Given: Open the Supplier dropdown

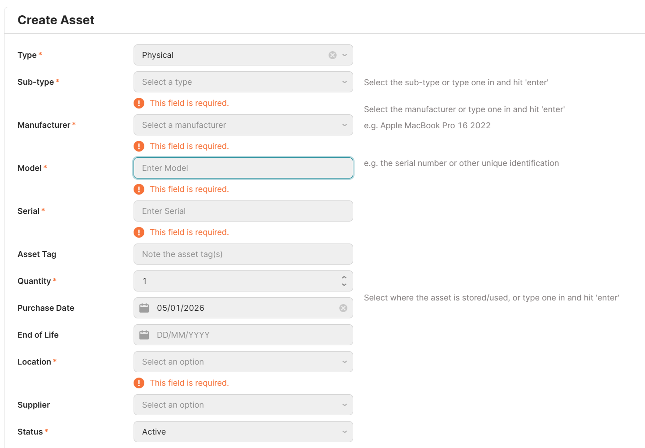Looking at the screenshot, I should tap(345, 405).
